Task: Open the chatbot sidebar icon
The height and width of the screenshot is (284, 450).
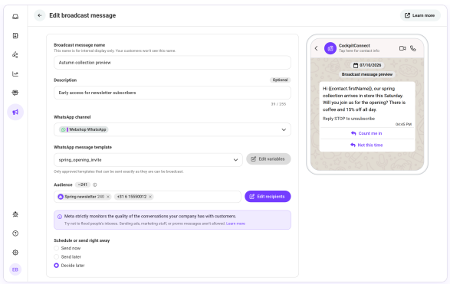Action: (x=15, y=93)
